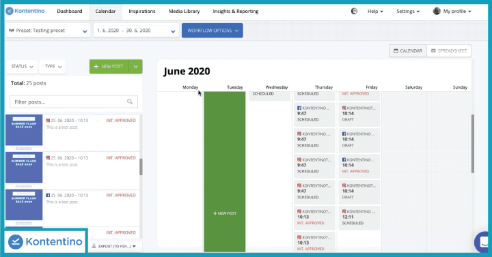
Task: Click the Thursday column header
Action: [x=323, y=87]
